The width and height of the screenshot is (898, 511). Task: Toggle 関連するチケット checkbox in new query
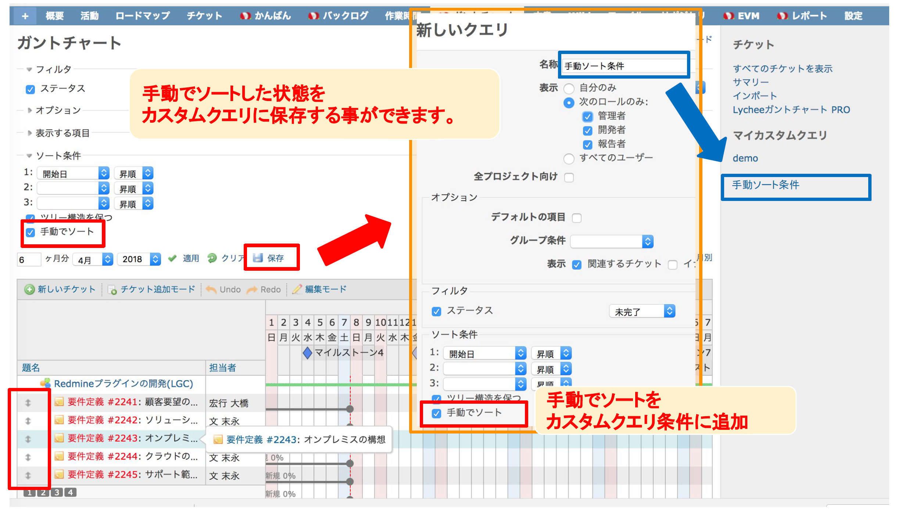pyautogui.click(x=577, y=265)
